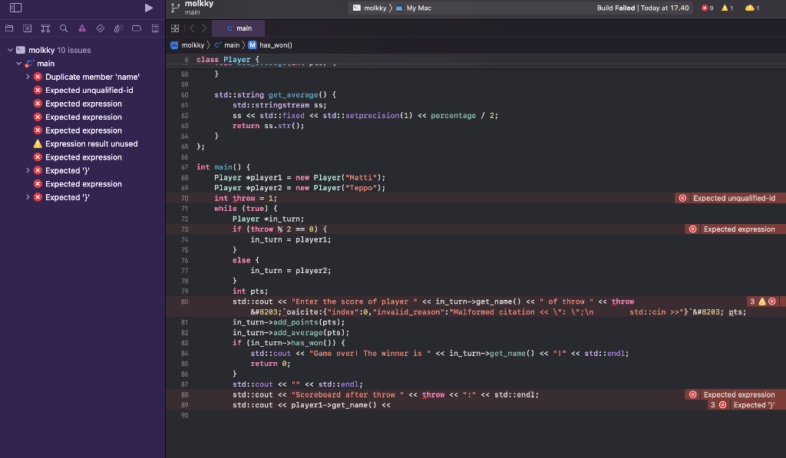This screenshot has width=786, height=458.
Task: Open the Source Control navigator
Action: coord(26,28)
